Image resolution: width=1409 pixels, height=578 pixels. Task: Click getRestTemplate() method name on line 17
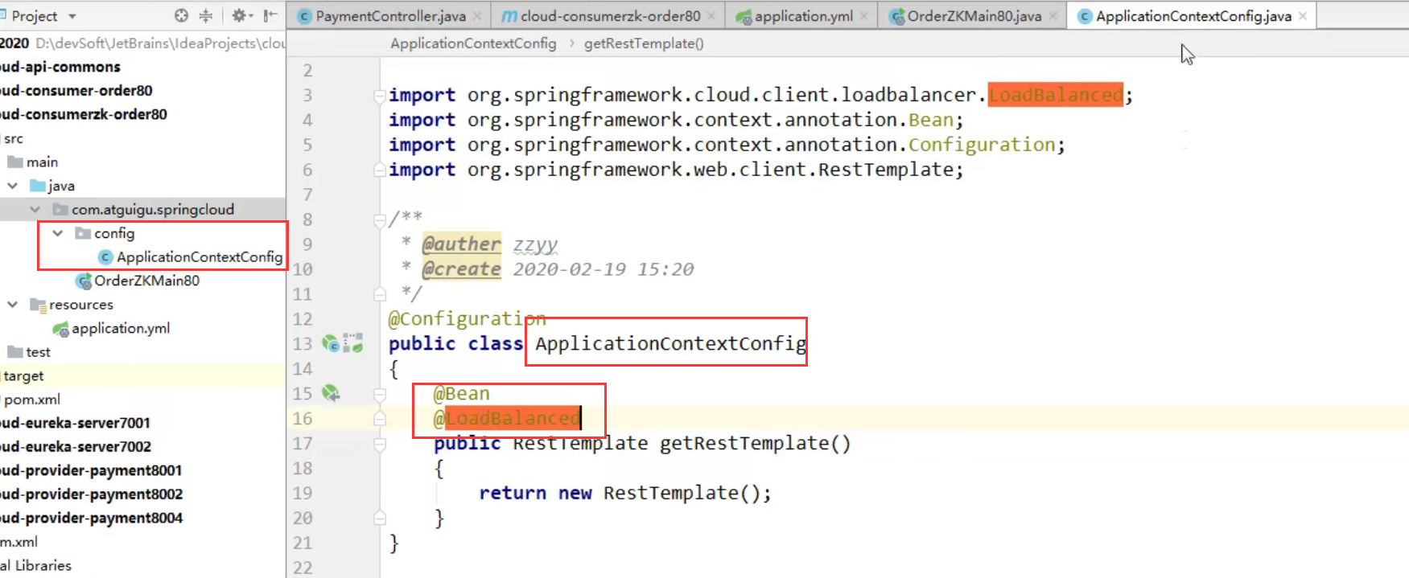[755, 444]
